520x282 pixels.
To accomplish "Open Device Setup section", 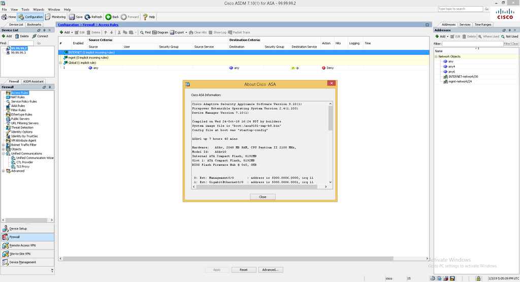I will pyautogui.click(x=27, y=229).
